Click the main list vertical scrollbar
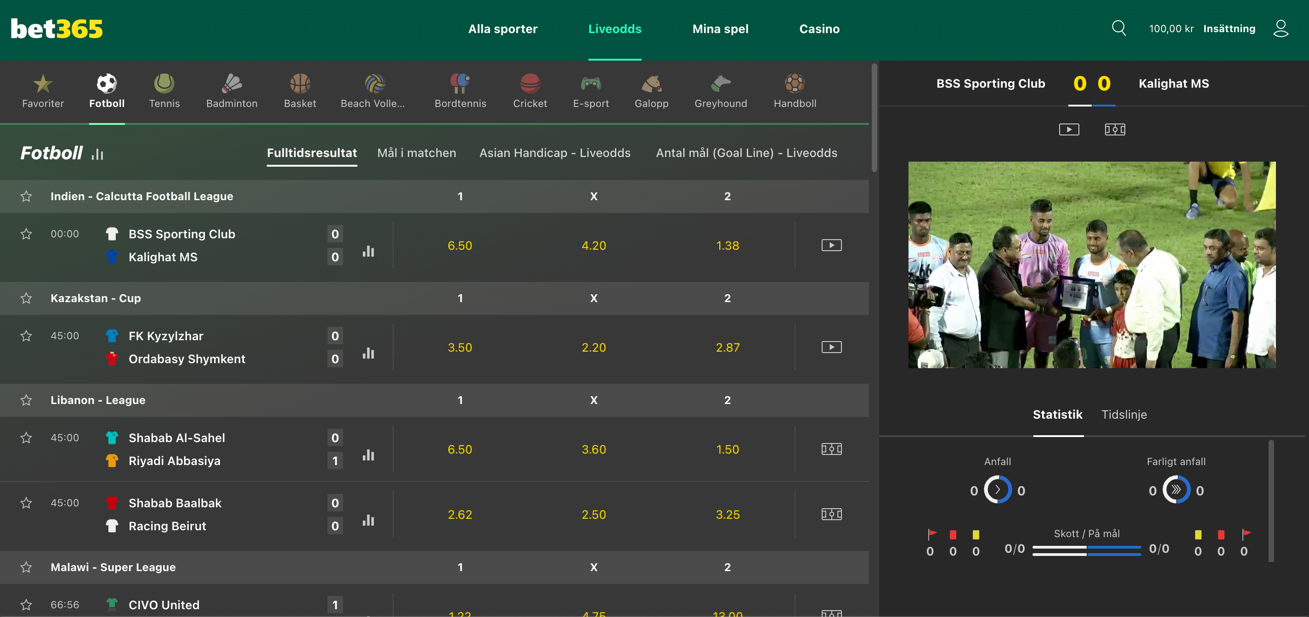1309x617 pixels. point(874,118)
